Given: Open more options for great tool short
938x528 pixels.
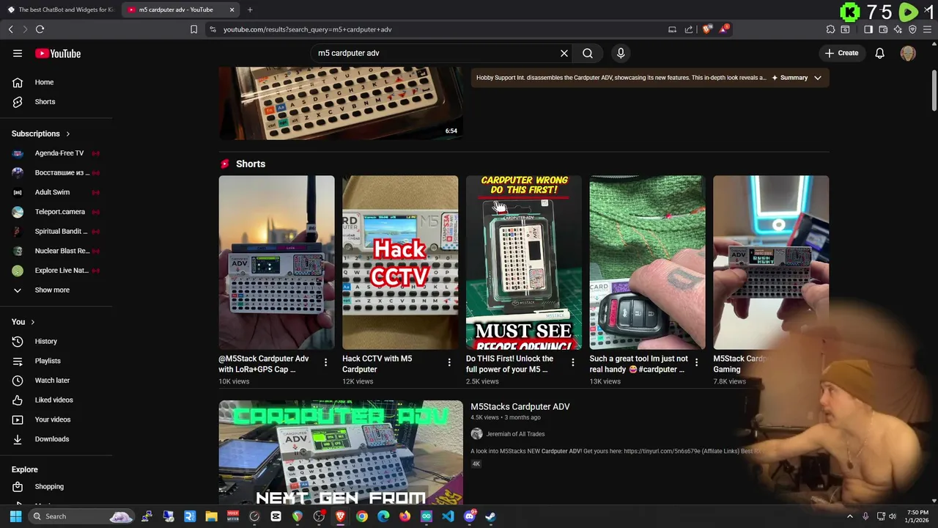Looking at the screenshot, I should pyautogui.click(x=697, y=362).
